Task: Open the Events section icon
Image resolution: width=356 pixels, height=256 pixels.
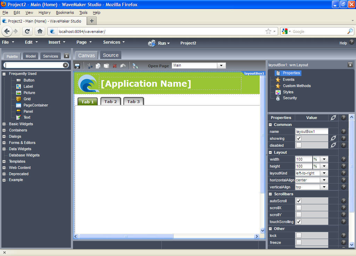Action: point(278,79)
